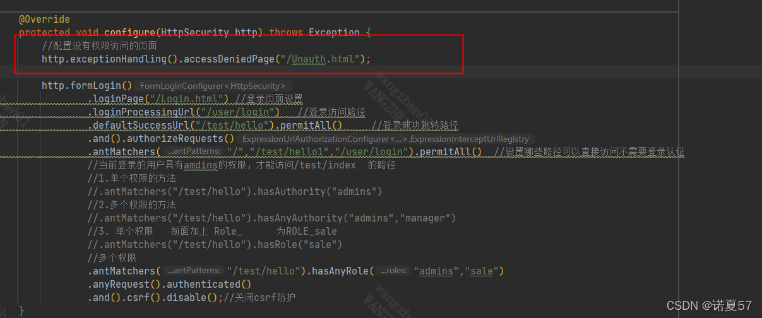This screenshot has height=318, width=762.
Task: Click the "/Unauth.html" string literal
Action: point(321,59)
